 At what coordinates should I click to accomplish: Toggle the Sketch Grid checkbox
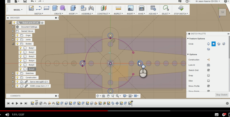click(x=209, y=70)
